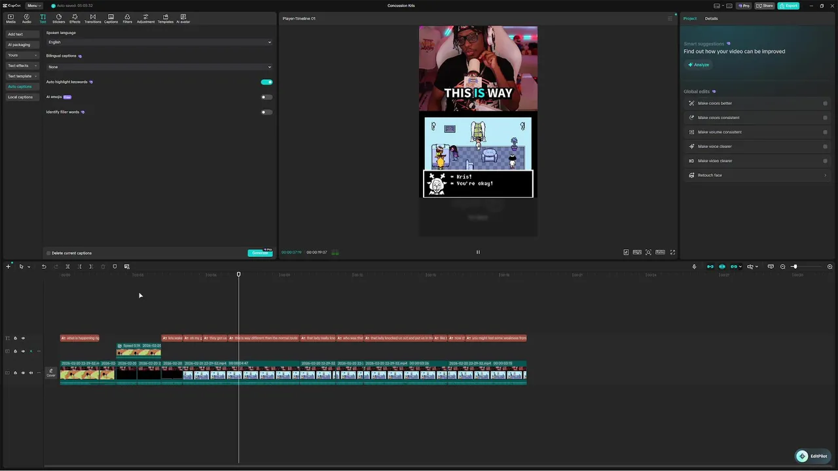The image size is (838, 471).
Task: Enter fullscreen preview
Action: 672,253
